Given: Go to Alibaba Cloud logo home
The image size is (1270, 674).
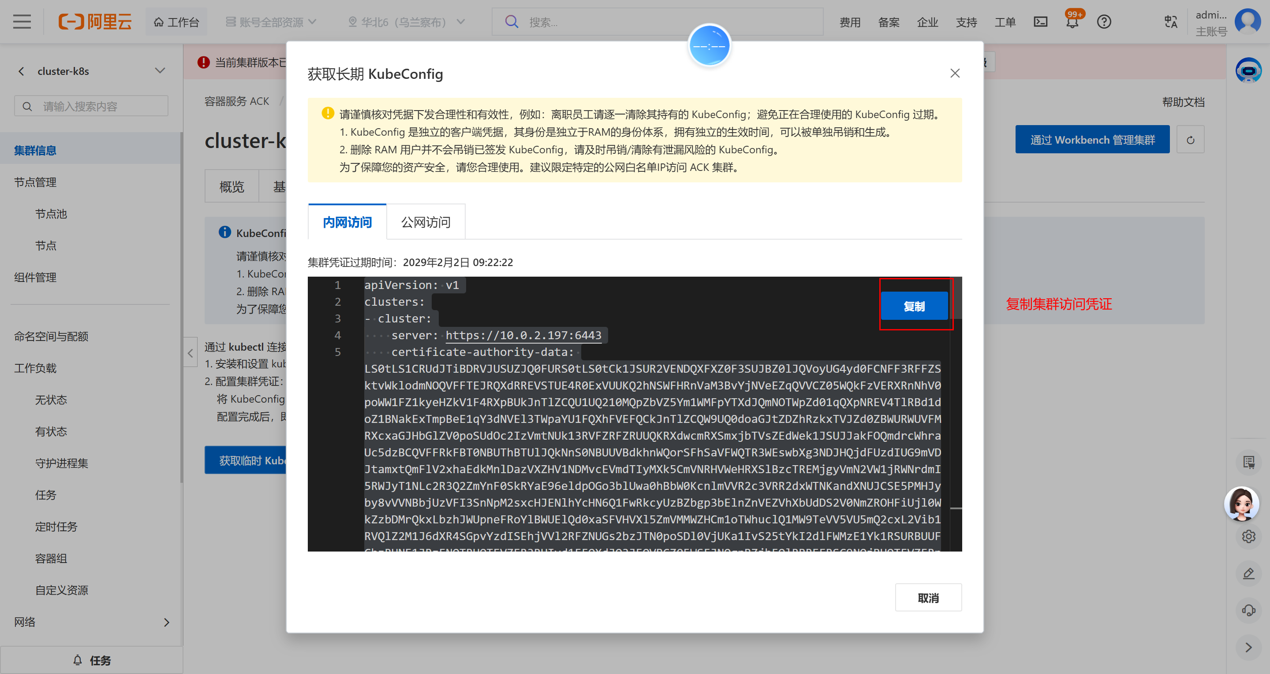Looking at the screenshot, I should pyautogui.click(x=95, y=22).
